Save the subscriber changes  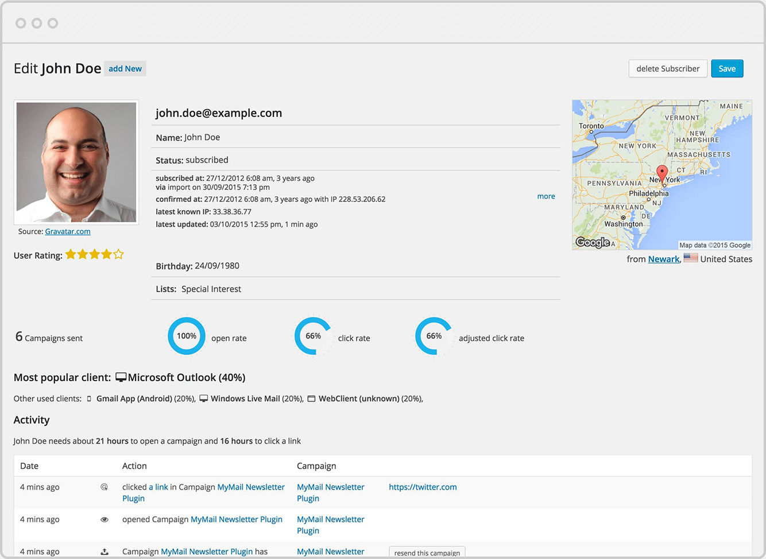point(727,68)
